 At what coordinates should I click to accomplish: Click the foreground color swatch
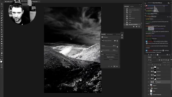click(x=1, y=62)
